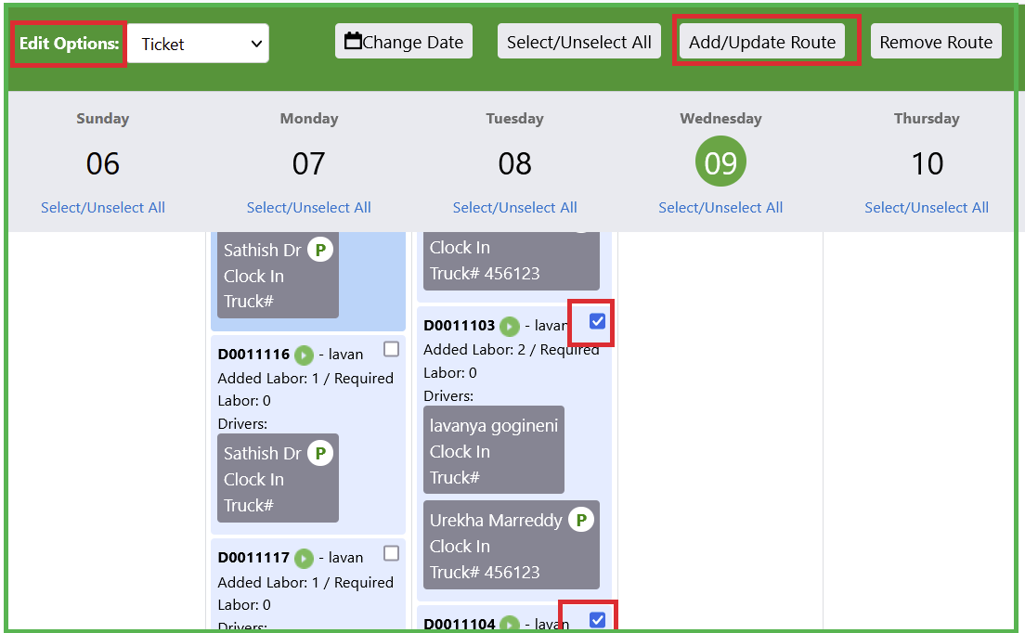
Task: Click Truck# 456123 under Urekha Marreddy
Action: pyautogui.click(x=485, y=573)
